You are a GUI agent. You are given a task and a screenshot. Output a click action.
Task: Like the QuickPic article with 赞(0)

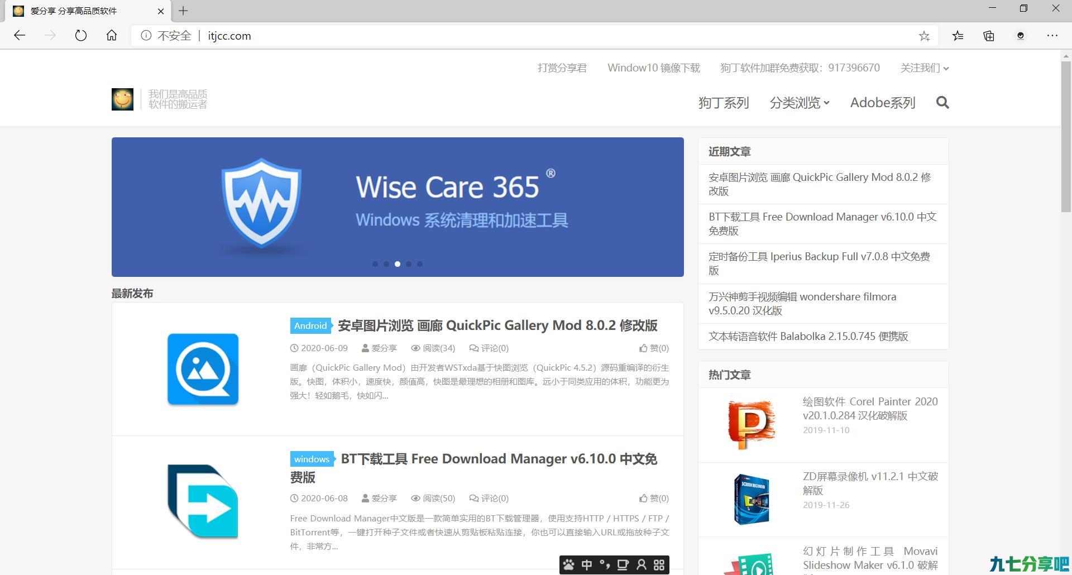click(x=654, y=348)
